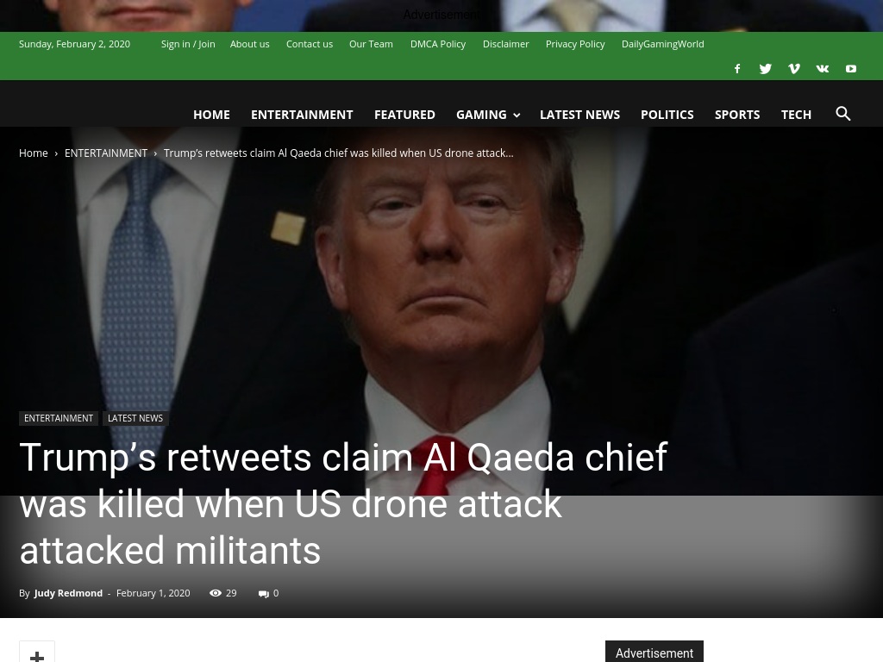Open the Politics menu item
This screenshot has height=662, width=883.
pos(667,115)
